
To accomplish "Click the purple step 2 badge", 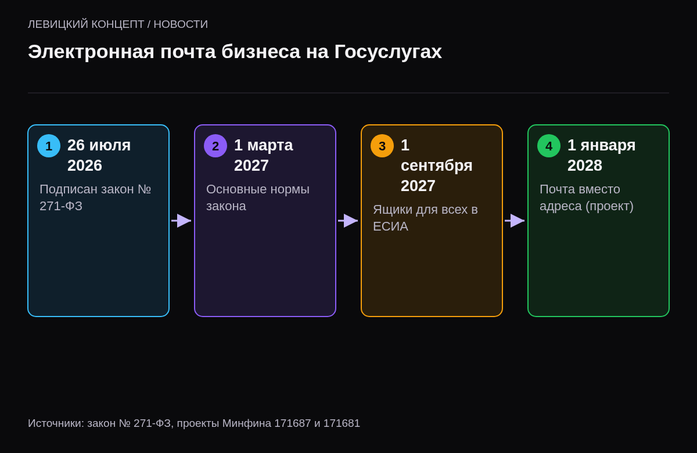I will (x=215, y=146).
